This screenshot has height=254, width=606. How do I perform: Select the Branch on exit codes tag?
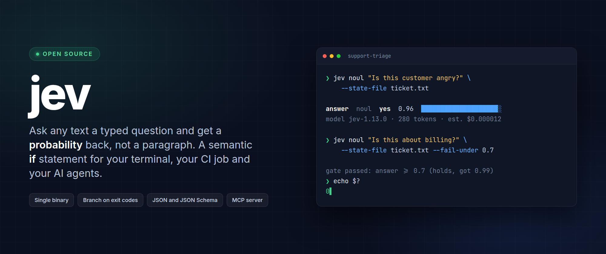coord(110,200)
